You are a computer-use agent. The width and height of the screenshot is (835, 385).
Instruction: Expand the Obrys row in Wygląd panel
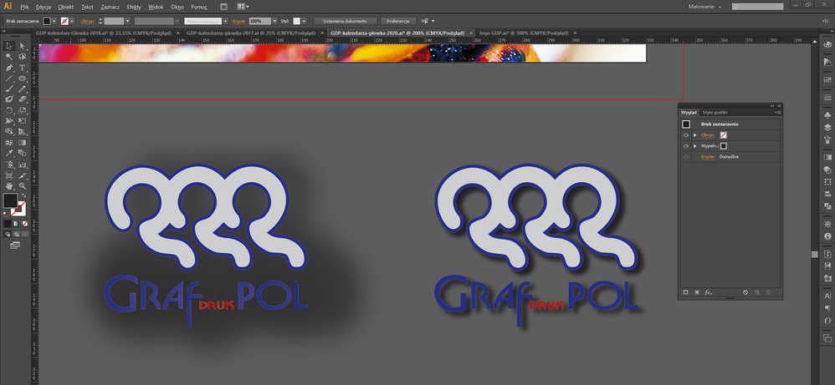coord(695,135)
